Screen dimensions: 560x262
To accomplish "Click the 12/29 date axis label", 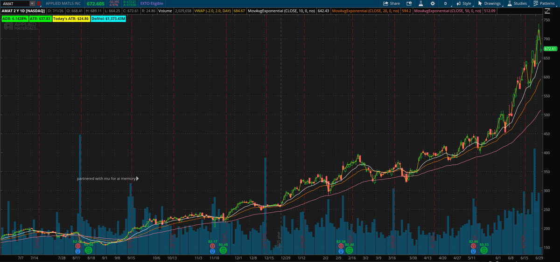I will pos(285,257).
